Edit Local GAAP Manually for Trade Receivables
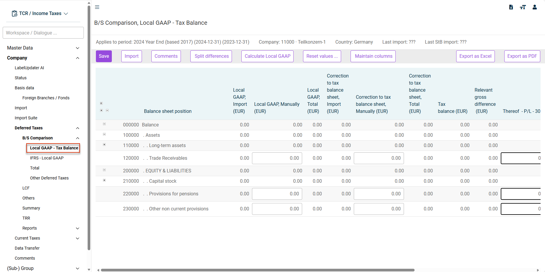Screen dimensions: 545x272 pos(277,158)
